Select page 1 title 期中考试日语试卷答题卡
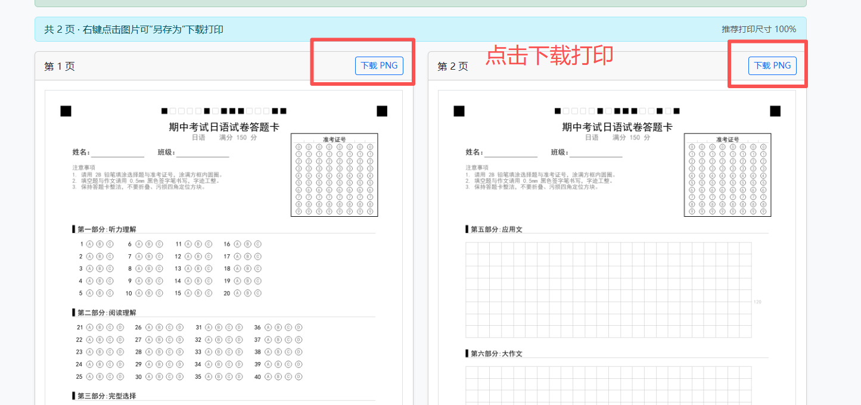Viewport: 861px width, 405px height. tap(224, 127)
